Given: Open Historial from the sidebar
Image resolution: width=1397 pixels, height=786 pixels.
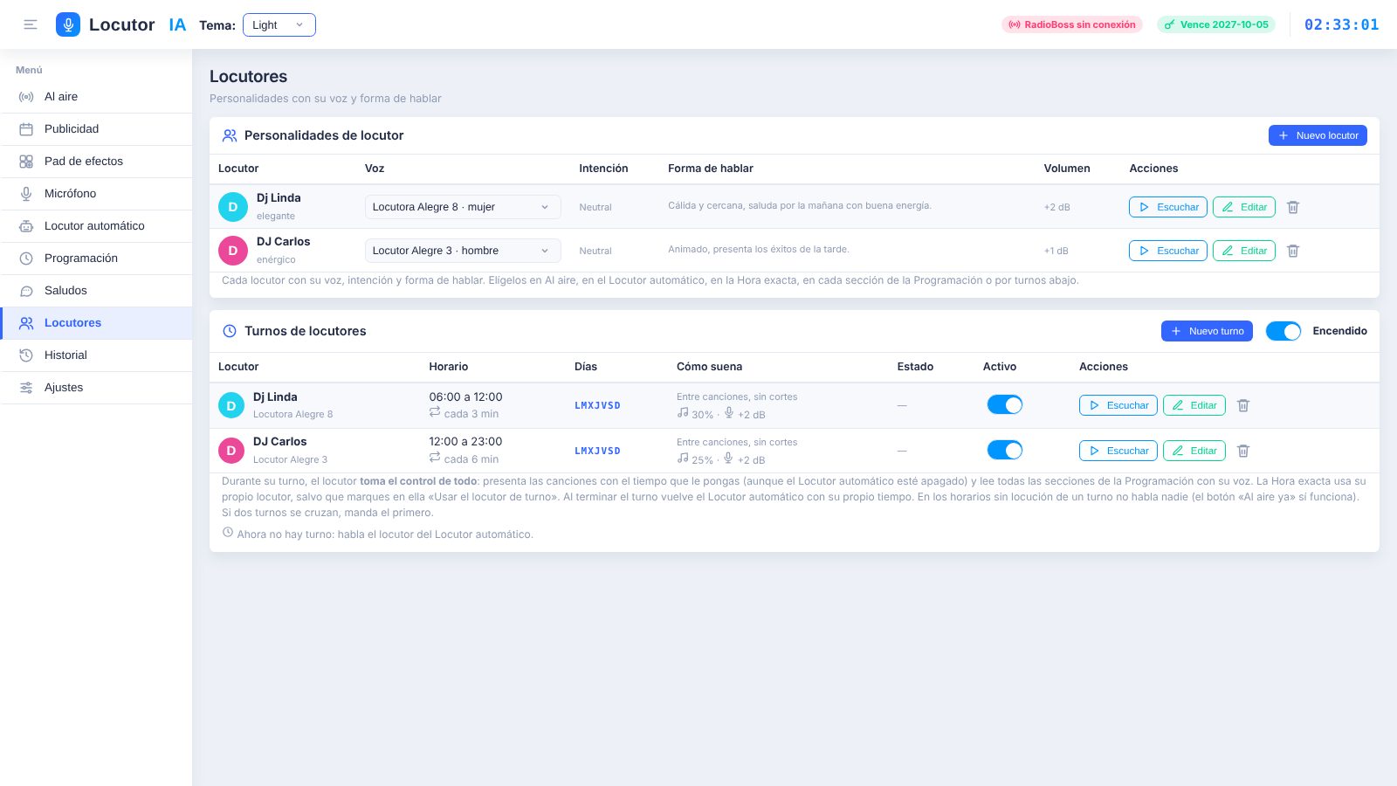Looking at the screenshot, I should click(96, 355).
